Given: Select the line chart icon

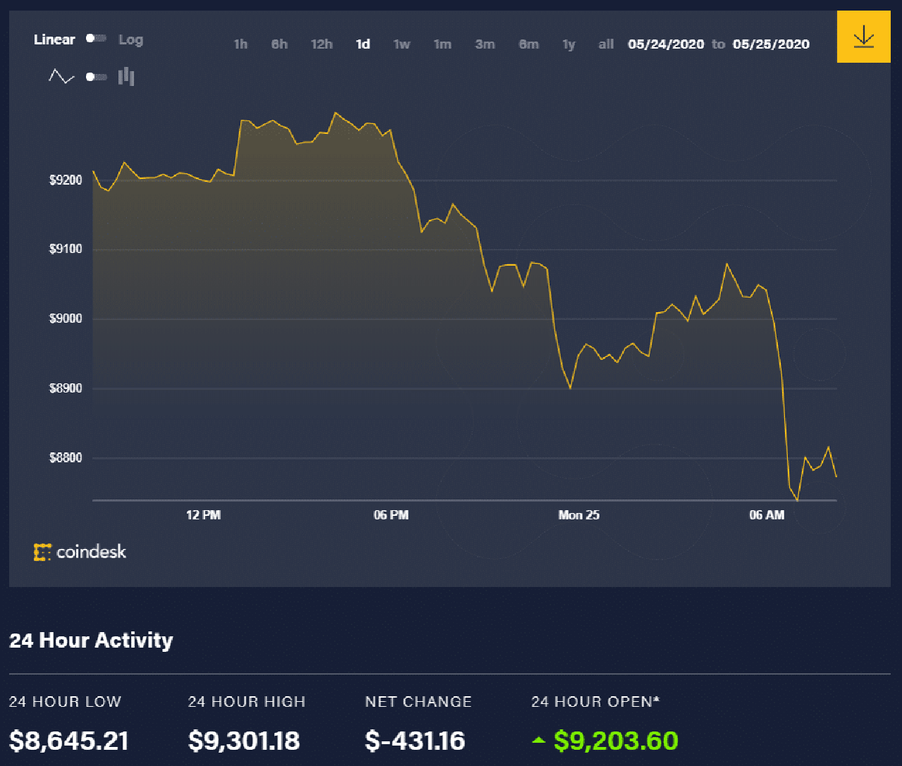Looking at the screenshot, I should point(61,76).
